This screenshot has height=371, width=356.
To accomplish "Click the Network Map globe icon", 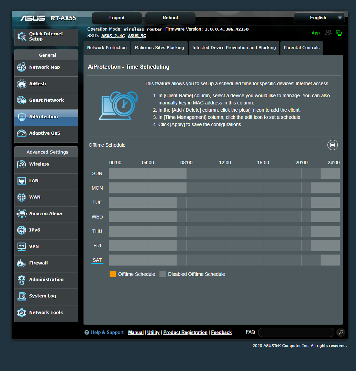I will coord(22,67).
